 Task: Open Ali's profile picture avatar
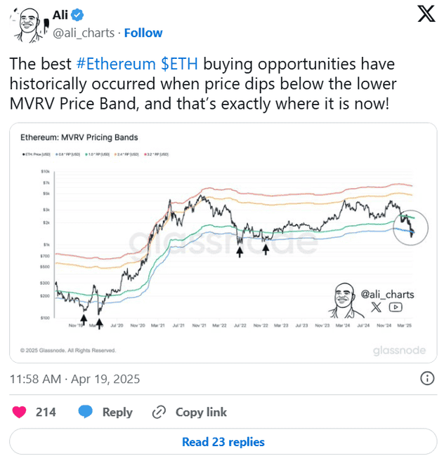(27, 23)
